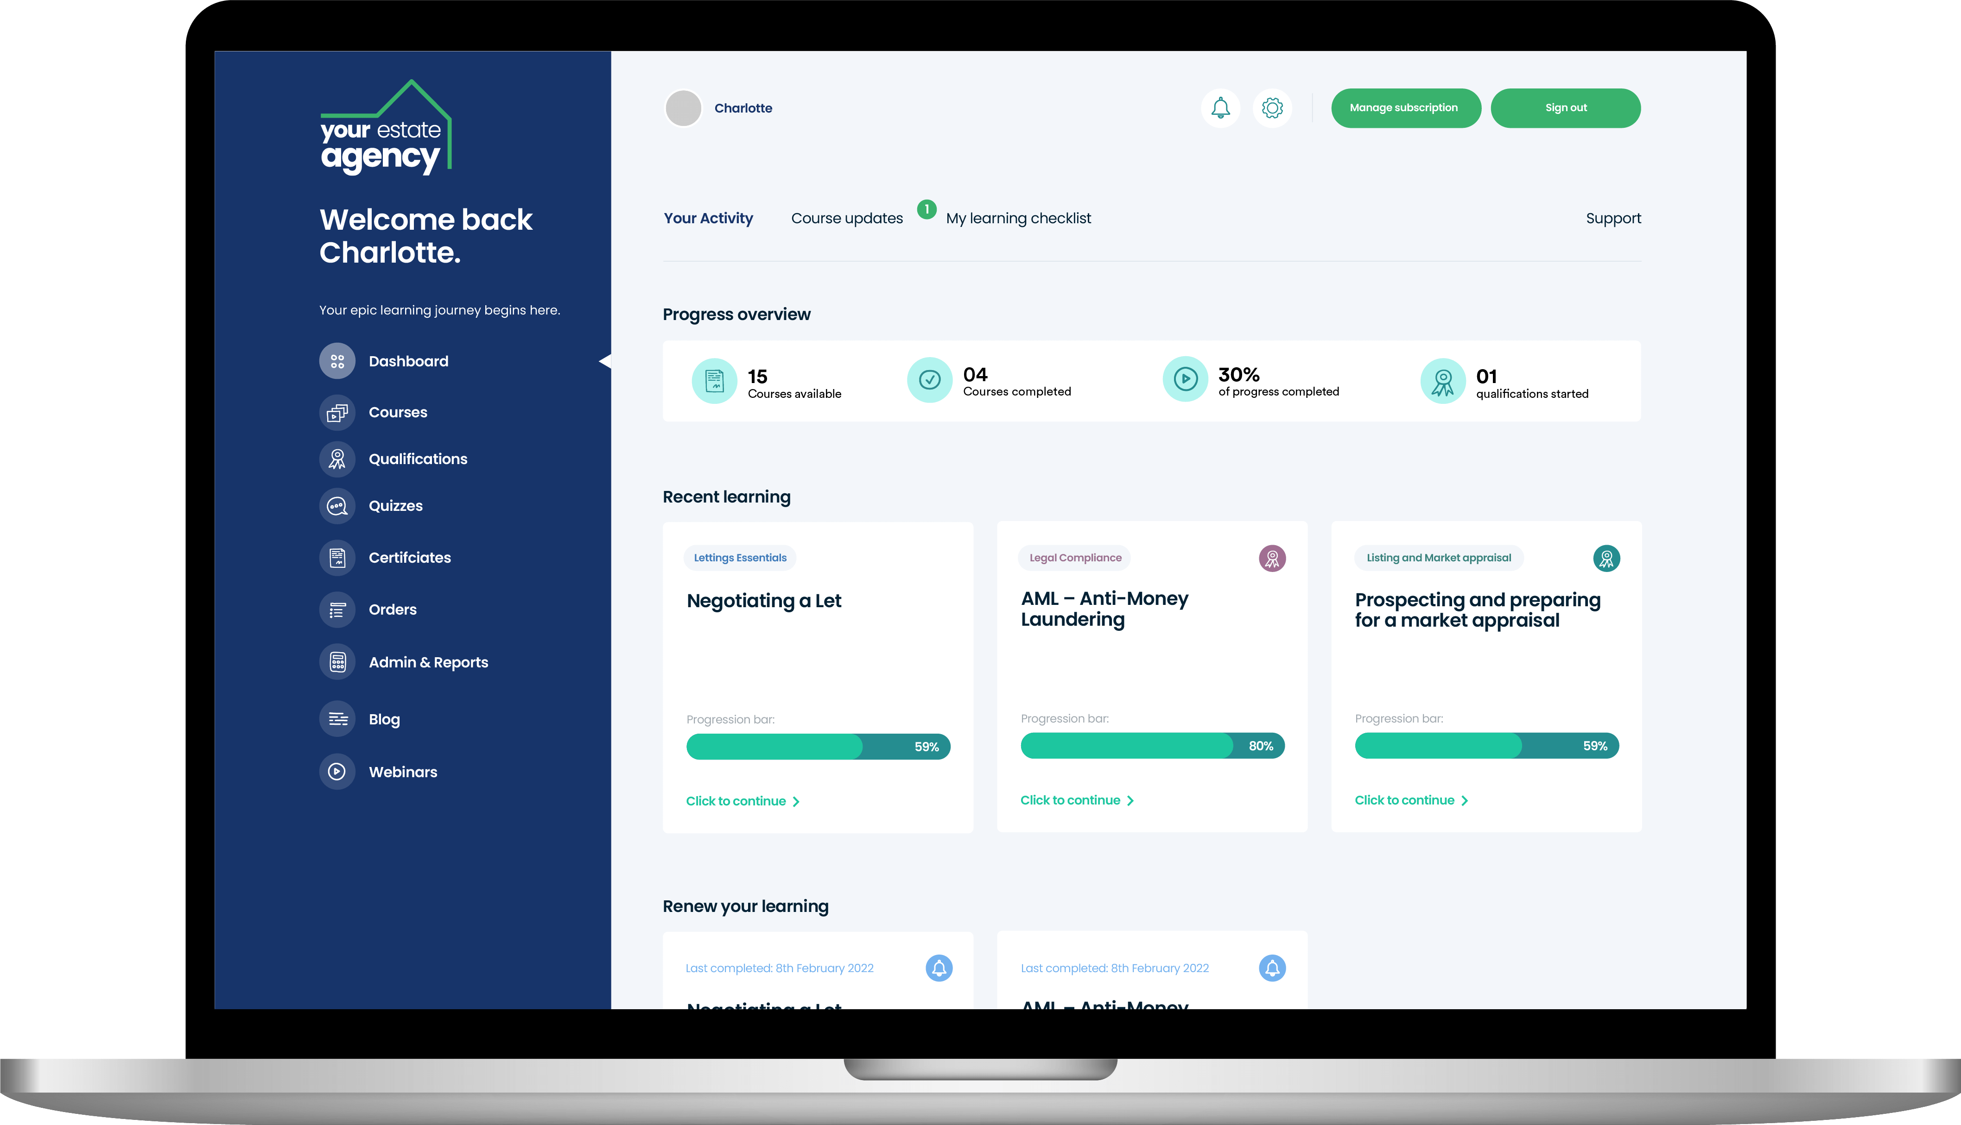The width and height of the screenshot is (1961, 1125).
Task: Click the Listing and Market appraisal tag
Action: [x=1439, y=558]
